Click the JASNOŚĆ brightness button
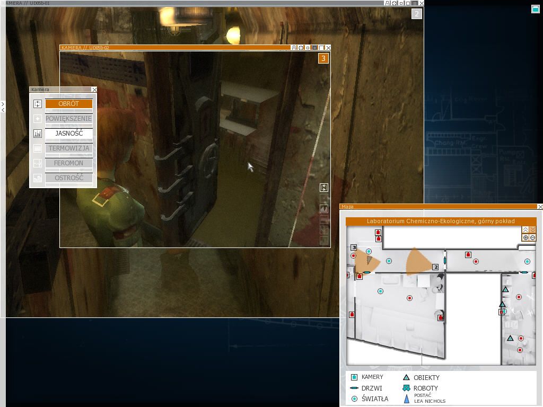The height and width of the screenshot is (407, 543). pyautogui.click(x=69, y=134)
